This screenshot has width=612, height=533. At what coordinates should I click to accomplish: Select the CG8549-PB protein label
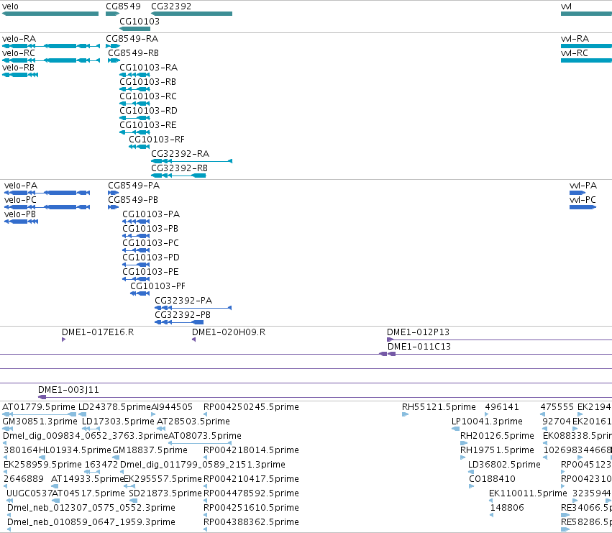pyautogui.click(x=133, y=200)
